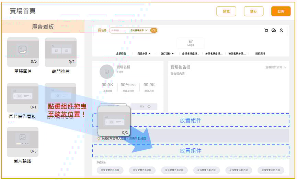Click the shopping cart icon

pyautogui.click(x=266, y=30)
